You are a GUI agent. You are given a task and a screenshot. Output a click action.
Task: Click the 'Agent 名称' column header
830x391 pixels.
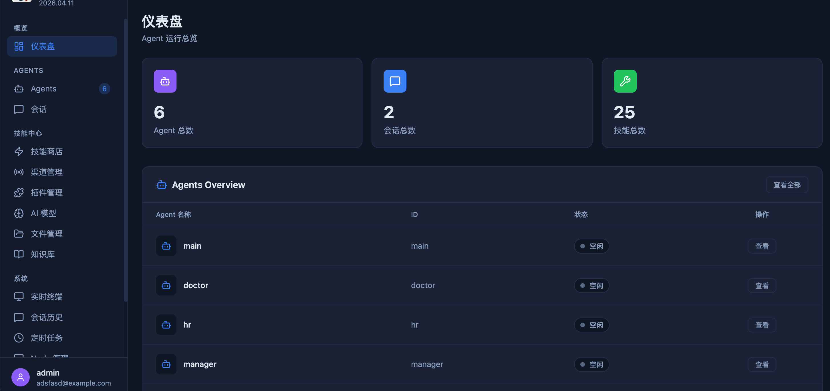click(x=173, y=215)
